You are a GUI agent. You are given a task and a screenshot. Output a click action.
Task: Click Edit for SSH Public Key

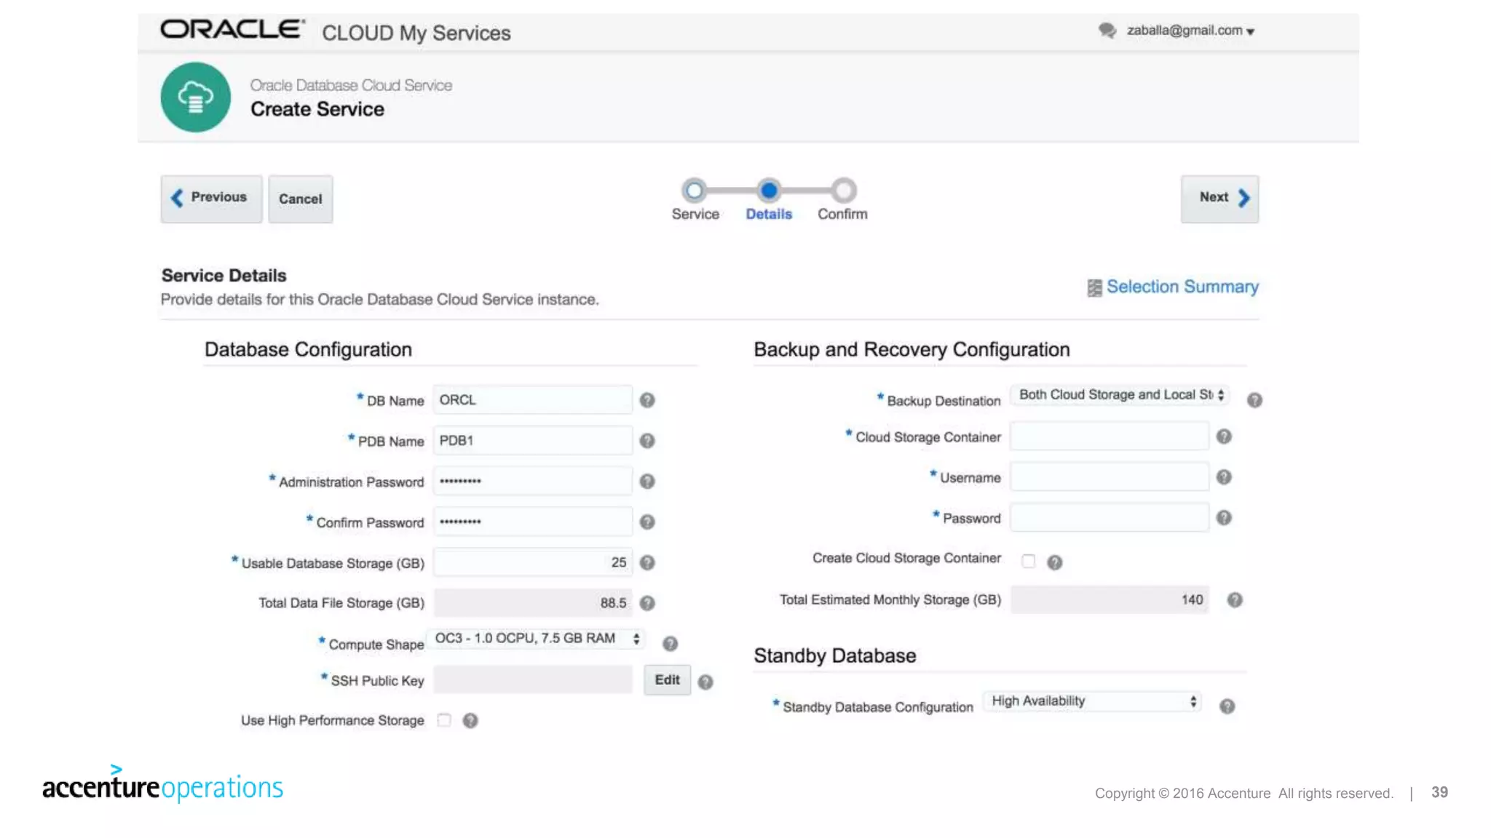(x=667, y=680)
